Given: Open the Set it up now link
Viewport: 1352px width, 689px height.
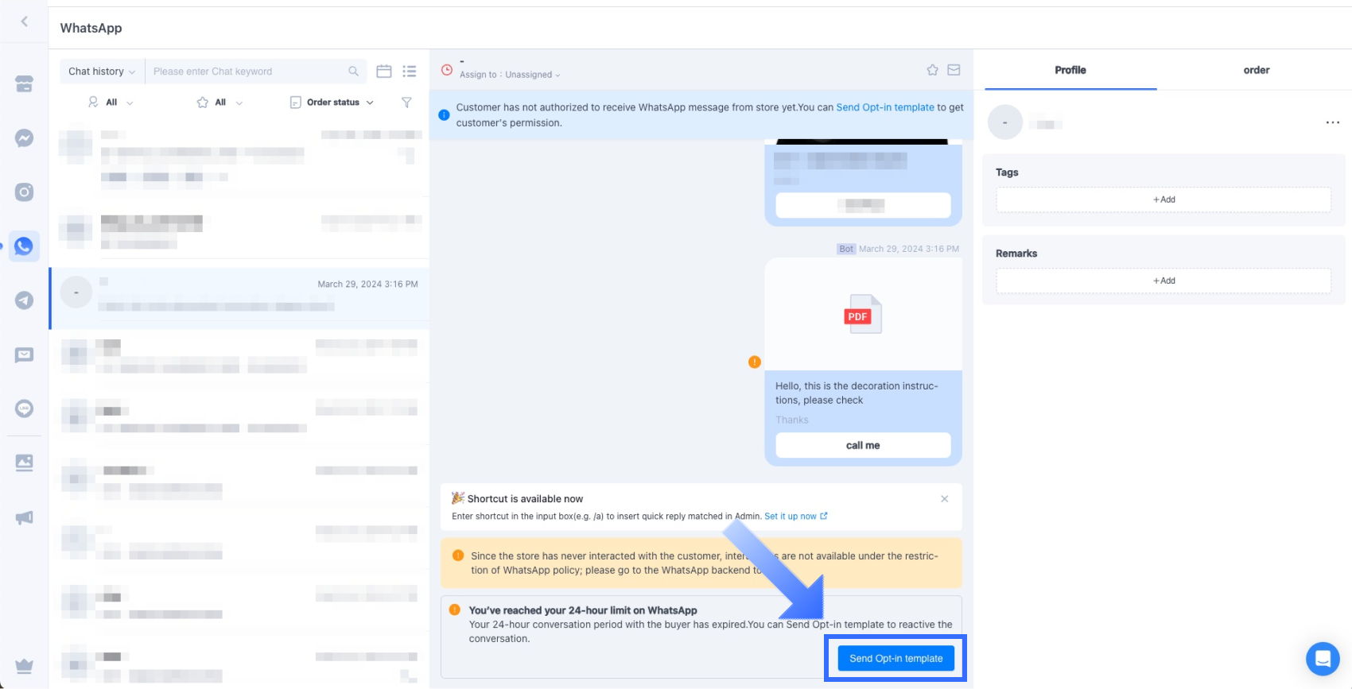Looking at the screenshot, I should pyautogui.click(x=796, y=517).
